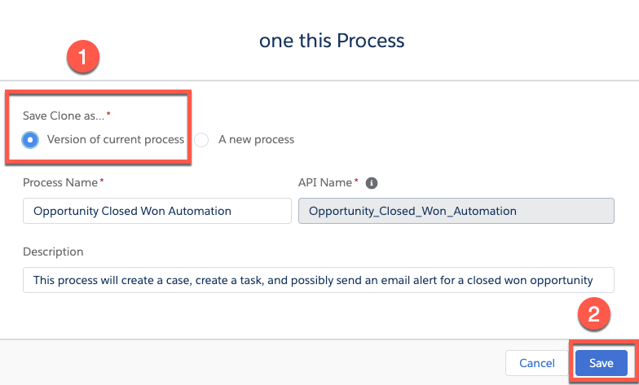
Task: Click the 'Description' field label
Action: coord(53,252)
